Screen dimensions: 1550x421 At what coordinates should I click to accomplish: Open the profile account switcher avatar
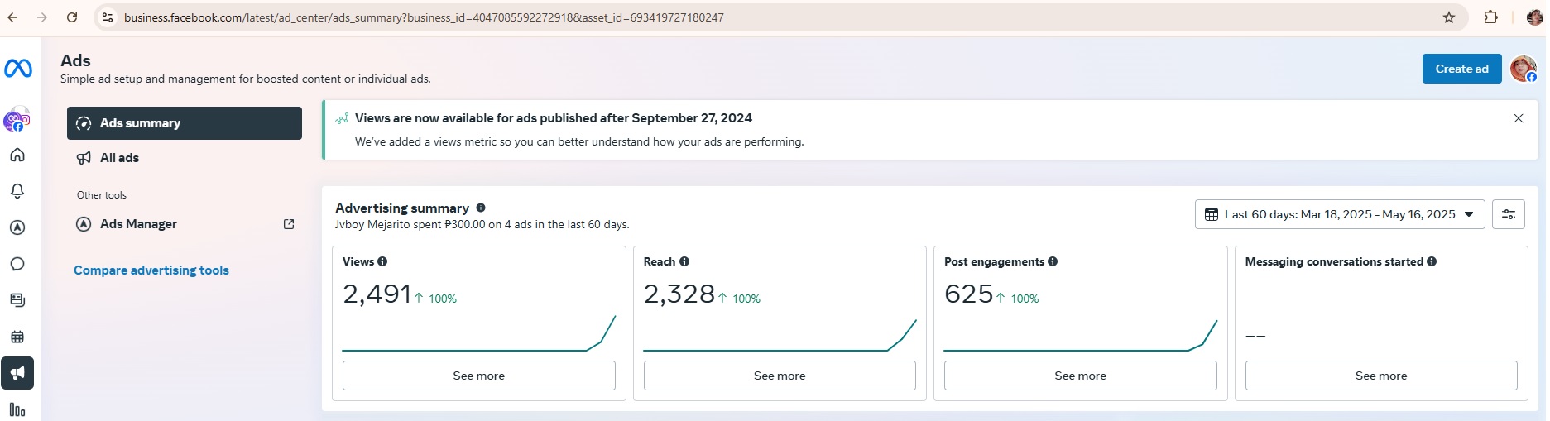[1523, 69]
